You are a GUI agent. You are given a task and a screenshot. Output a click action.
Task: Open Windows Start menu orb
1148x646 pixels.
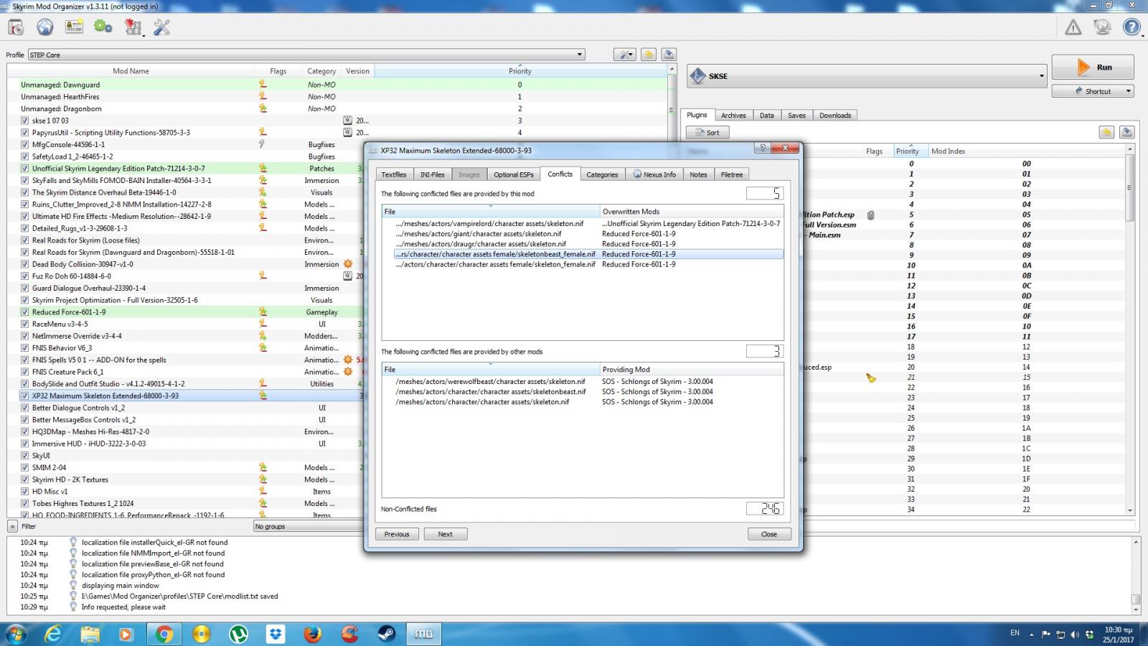click(16, 634)
